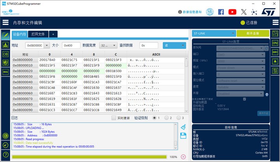Save the log with floppy disk icon

pos(183,135)
